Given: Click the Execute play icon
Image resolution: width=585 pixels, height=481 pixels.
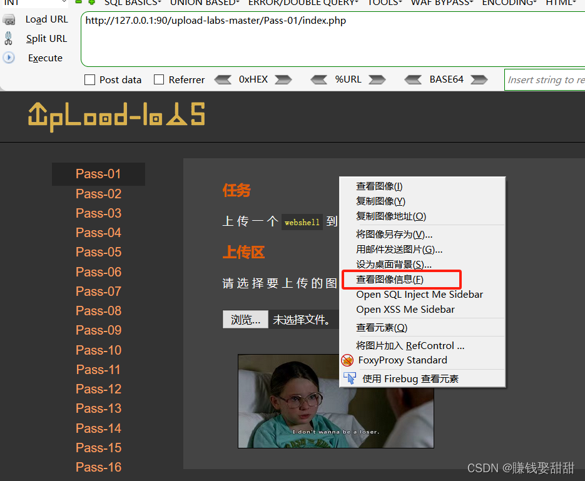Looking at the screenshot, I should (9, 58).
